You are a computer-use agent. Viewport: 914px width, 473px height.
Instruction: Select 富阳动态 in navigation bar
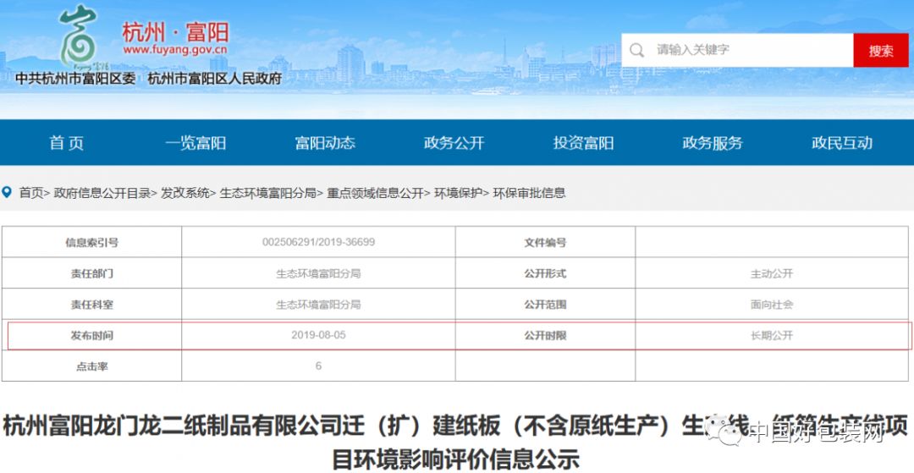pos(325,143)
